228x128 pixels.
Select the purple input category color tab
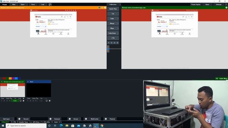(13, 79)
